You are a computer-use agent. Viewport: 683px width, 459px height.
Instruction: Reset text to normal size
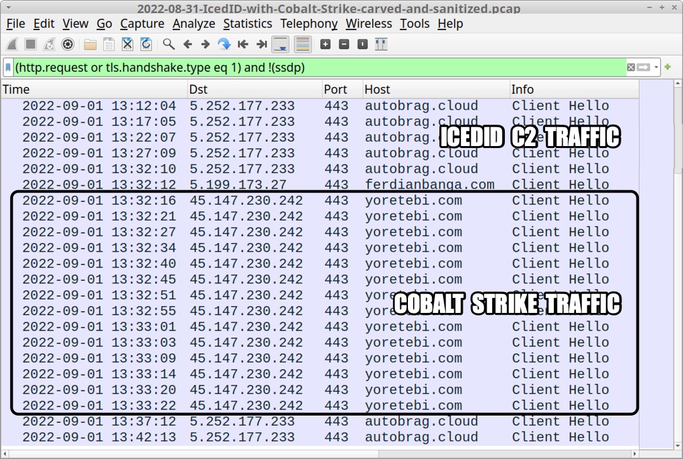click(363, 45)
